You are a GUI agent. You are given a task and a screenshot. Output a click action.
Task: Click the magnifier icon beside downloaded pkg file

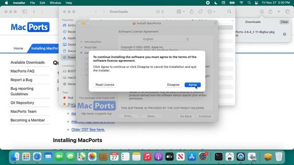284,34
